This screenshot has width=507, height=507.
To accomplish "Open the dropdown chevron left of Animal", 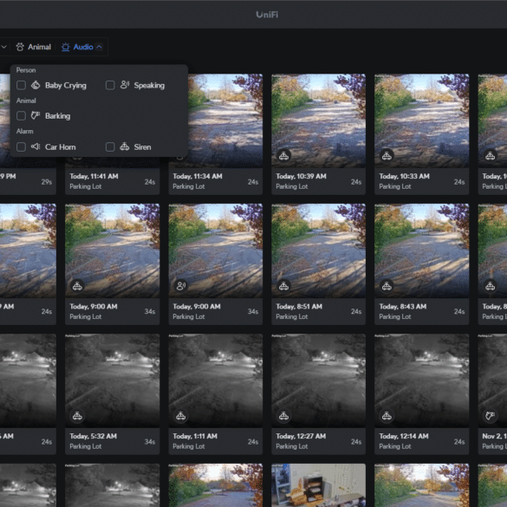I will [x=3, y=47].
